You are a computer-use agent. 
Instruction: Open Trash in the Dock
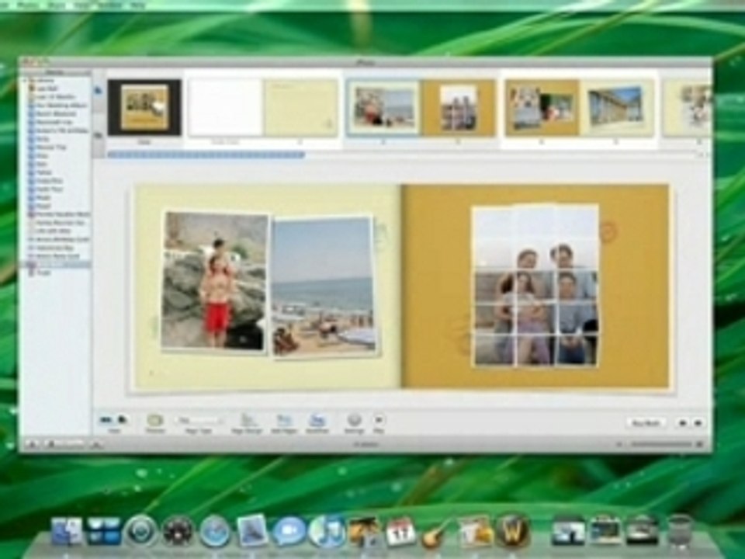pyautogui.click(x=680, y=530)
